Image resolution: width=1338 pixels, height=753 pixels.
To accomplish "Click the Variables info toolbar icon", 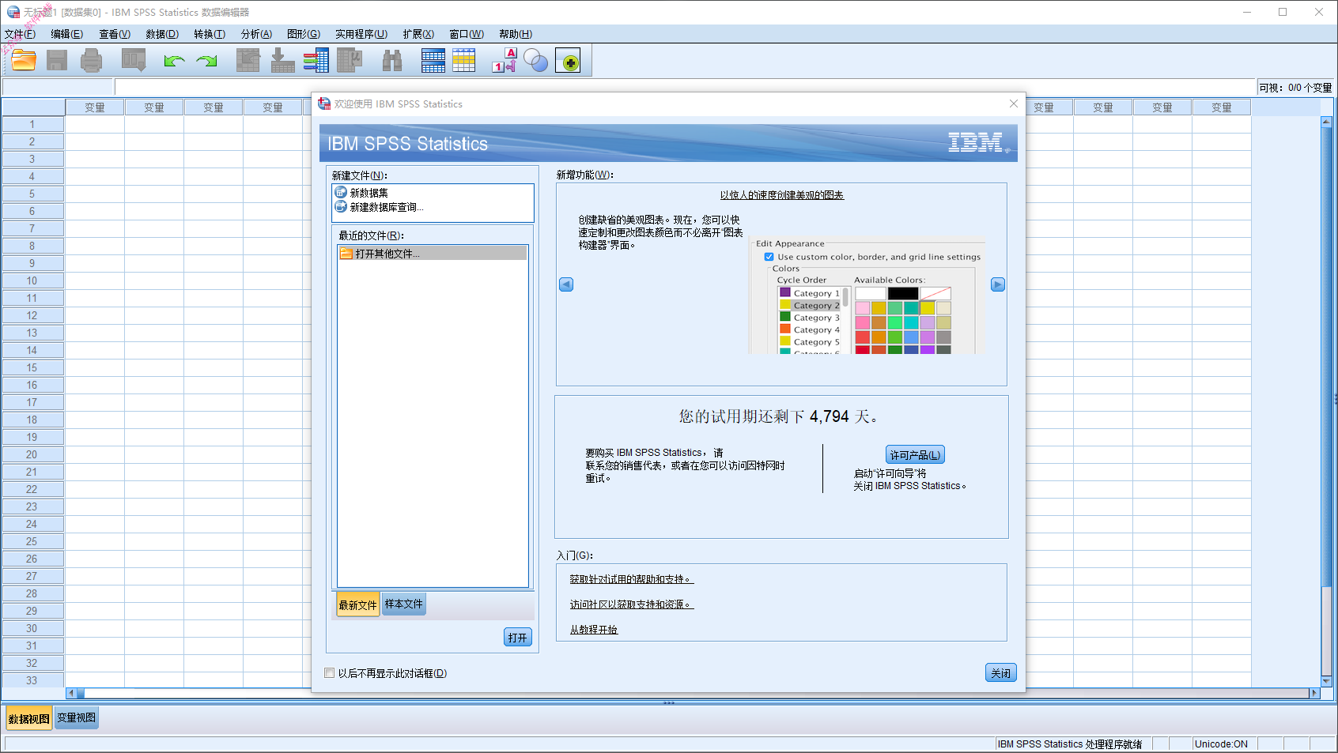I will (316, 61).
